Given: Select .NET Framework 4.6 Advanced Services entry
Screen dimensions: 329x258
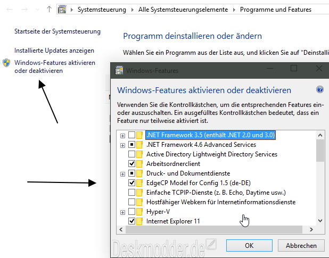Looking at the screenshot, I should coord(201,145).
